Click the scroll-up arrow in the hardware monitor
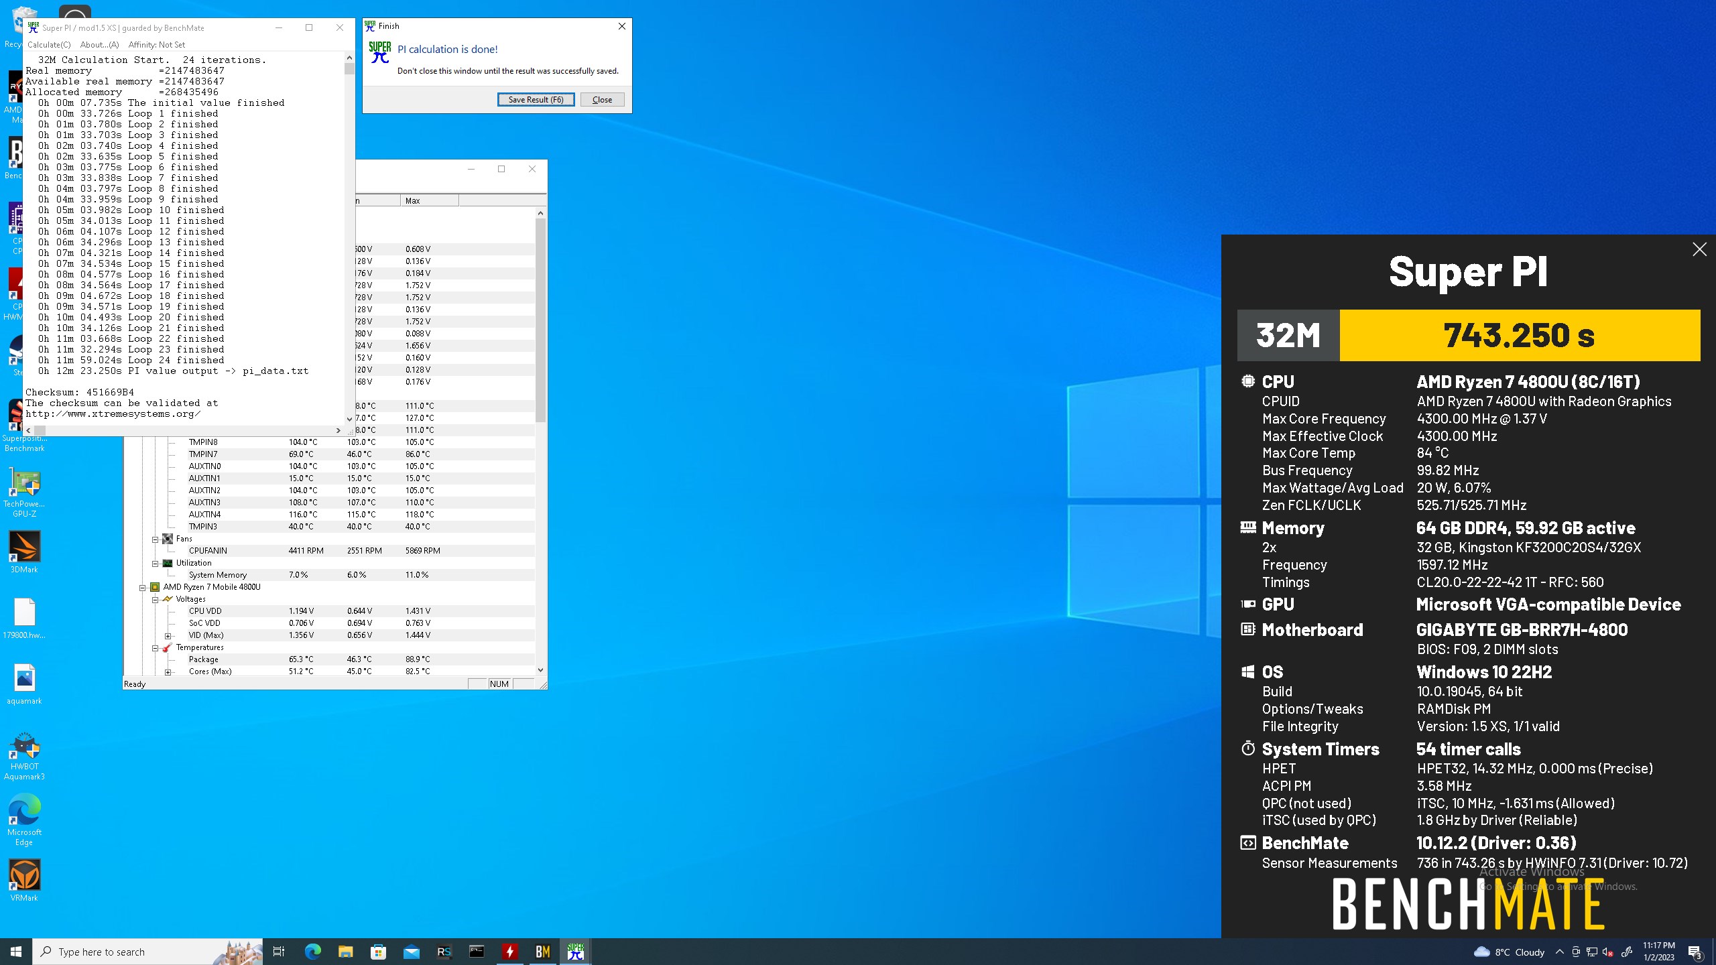 [540, 213]
